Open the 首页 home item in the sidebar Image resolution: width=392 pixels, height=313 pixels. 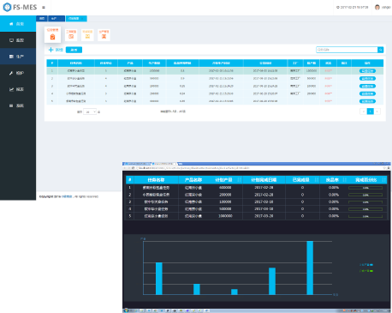pos(18,24)
